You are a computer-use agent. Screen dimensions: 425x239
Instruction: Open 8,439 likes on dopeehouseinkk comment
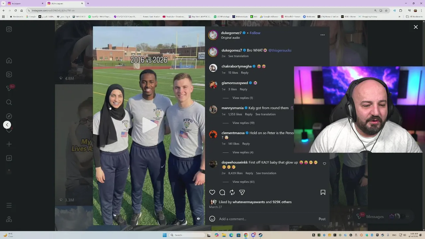point(235,173)
